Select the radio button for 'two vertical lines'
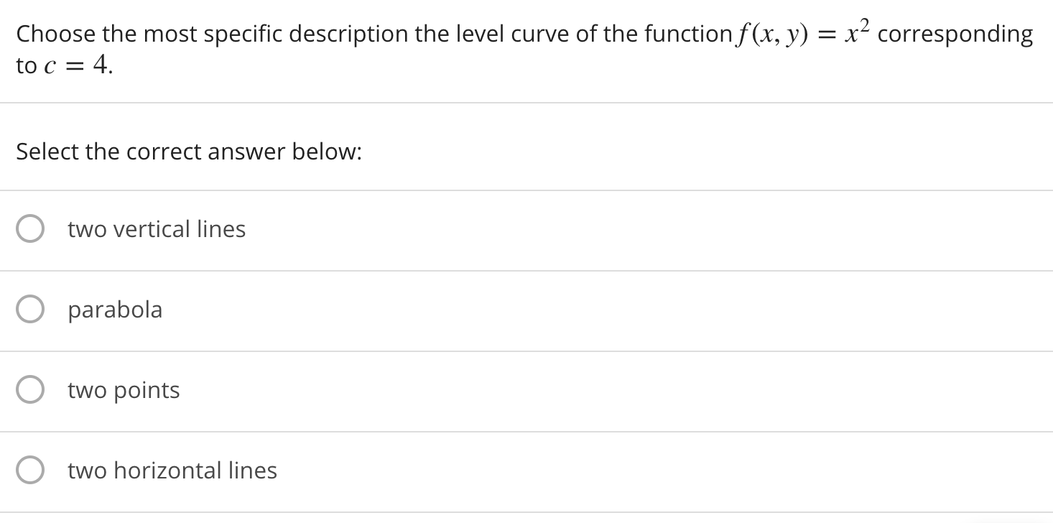Image resolution: width=1053 pixels, height=523 pixels. click(29, 228)
